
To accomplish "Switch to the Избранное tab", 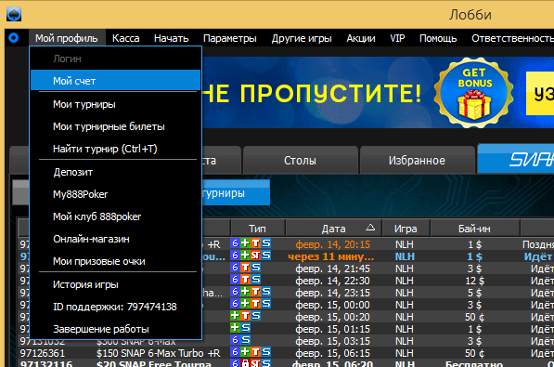I will pos(417,161).
